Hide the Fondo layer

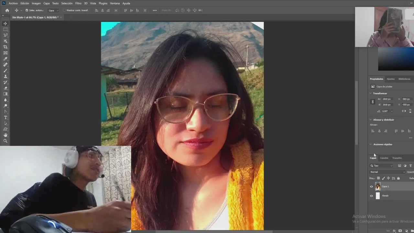(x=371, y=196)
